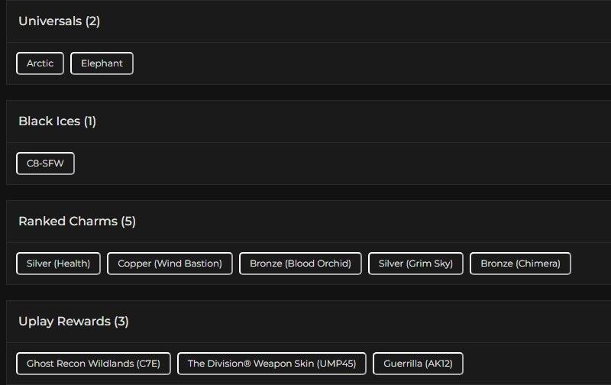Click blank area right of Guerrilla (AK12)

pos(535,364)
